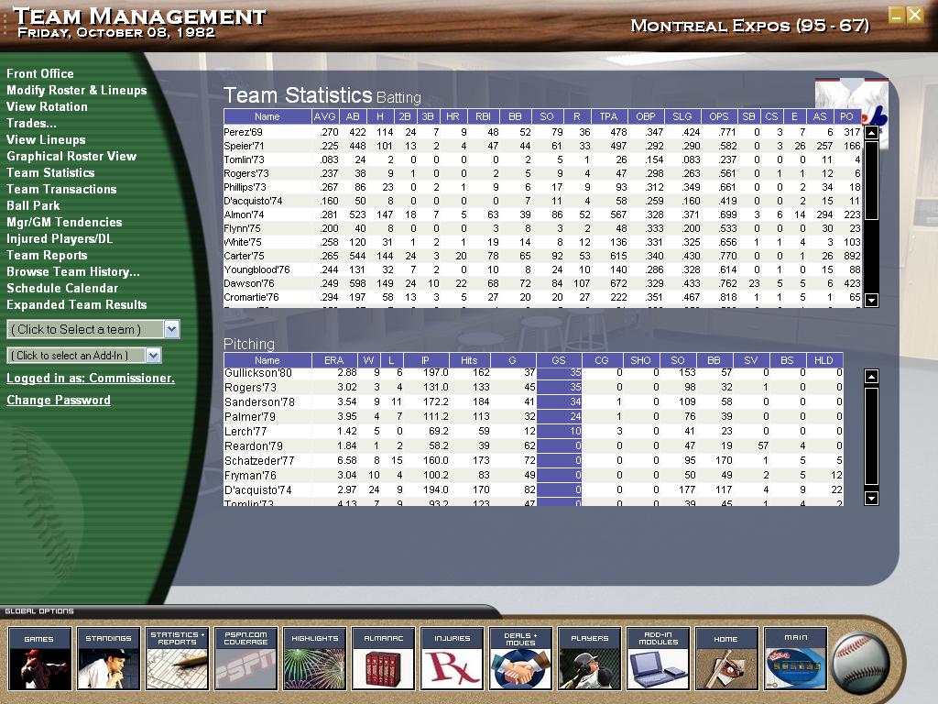Screen dimensions: 938x704
Task: Sort pitching table by ERA column
Action: pos(334,360)
